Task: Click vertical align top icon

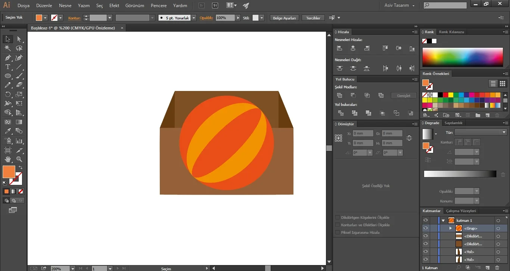Action: point(385,48)
